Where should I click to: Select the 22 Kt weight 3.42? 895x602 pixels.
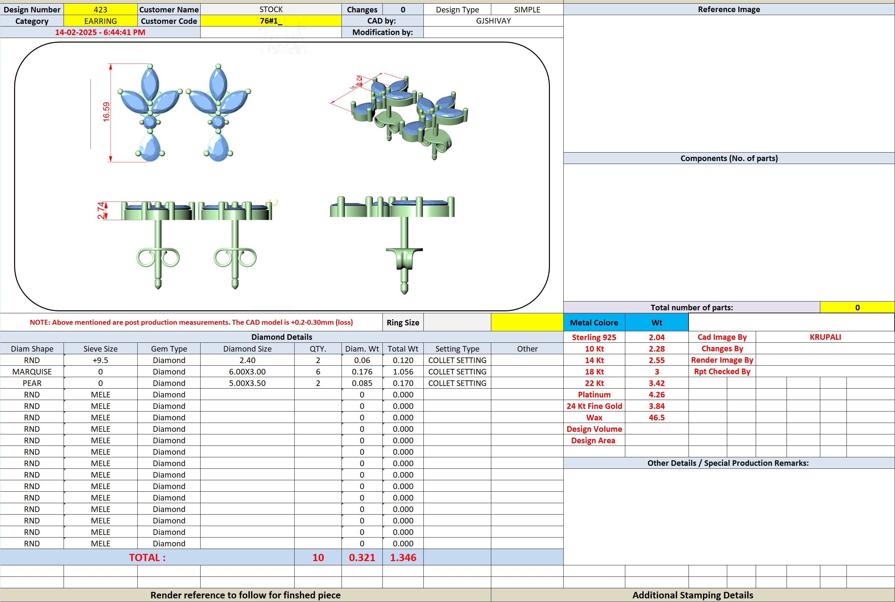[x=657, y=383]
